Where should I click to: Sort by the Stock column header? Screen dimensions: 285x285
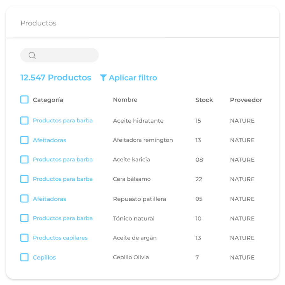pos(204,100)
